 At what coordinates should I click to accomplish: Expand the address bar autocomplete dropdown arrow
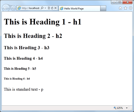click(45, 8)
